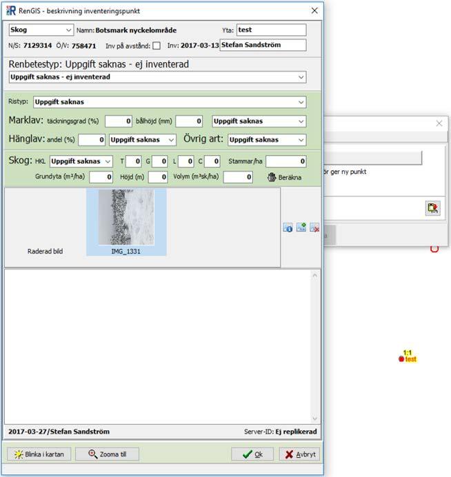The image size is (451, 477).
Task: Close the background window
Action: [439, 123]
